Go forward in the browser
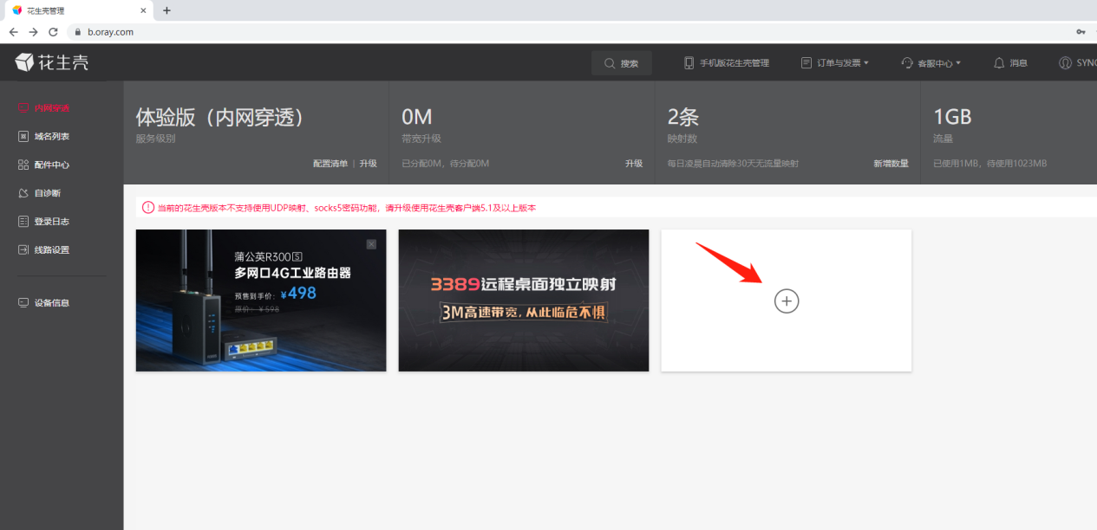1097x530 pixels. pyautogui.click(x=33, y=32)
